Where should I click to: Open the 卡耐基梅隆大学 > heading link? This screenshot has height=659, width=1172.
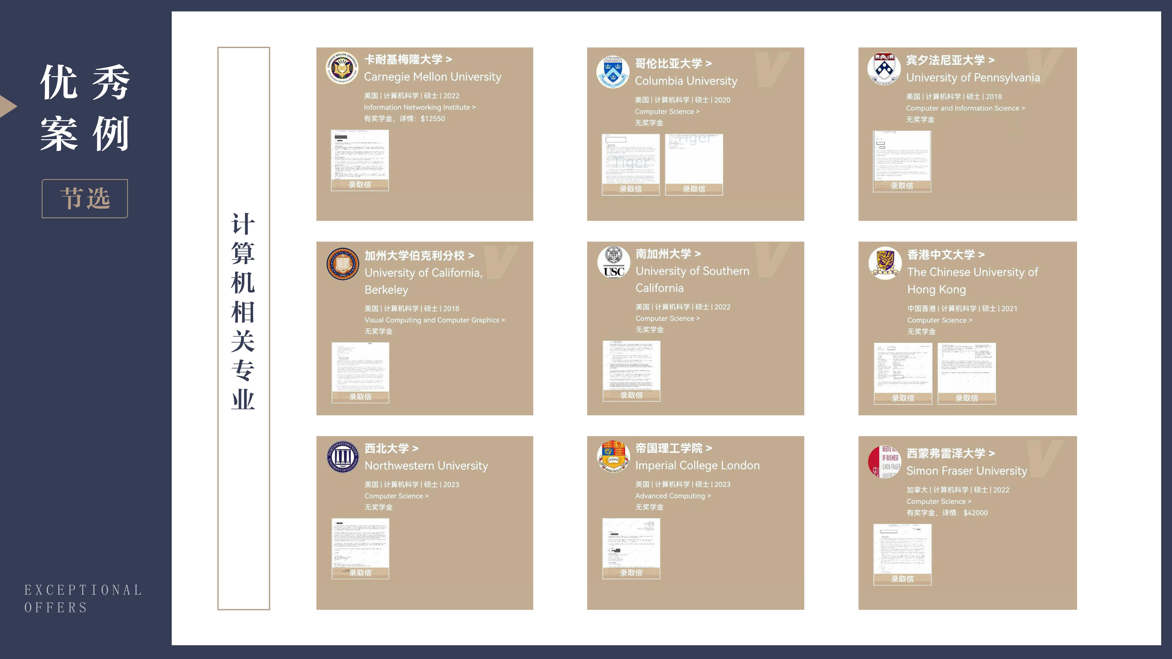pos(408,59)
